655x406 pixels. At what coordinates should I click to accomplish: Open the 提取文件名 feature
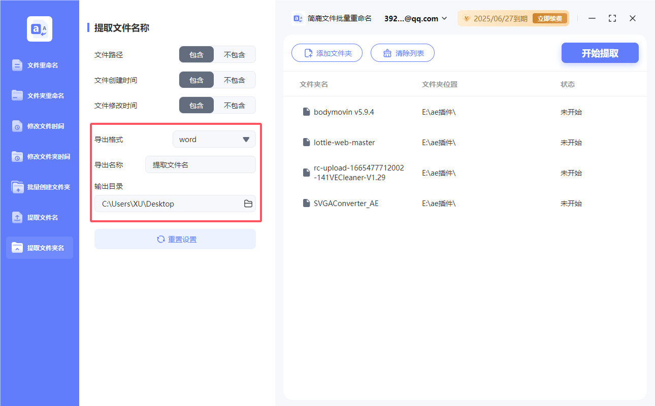click(x=39, y=217)
